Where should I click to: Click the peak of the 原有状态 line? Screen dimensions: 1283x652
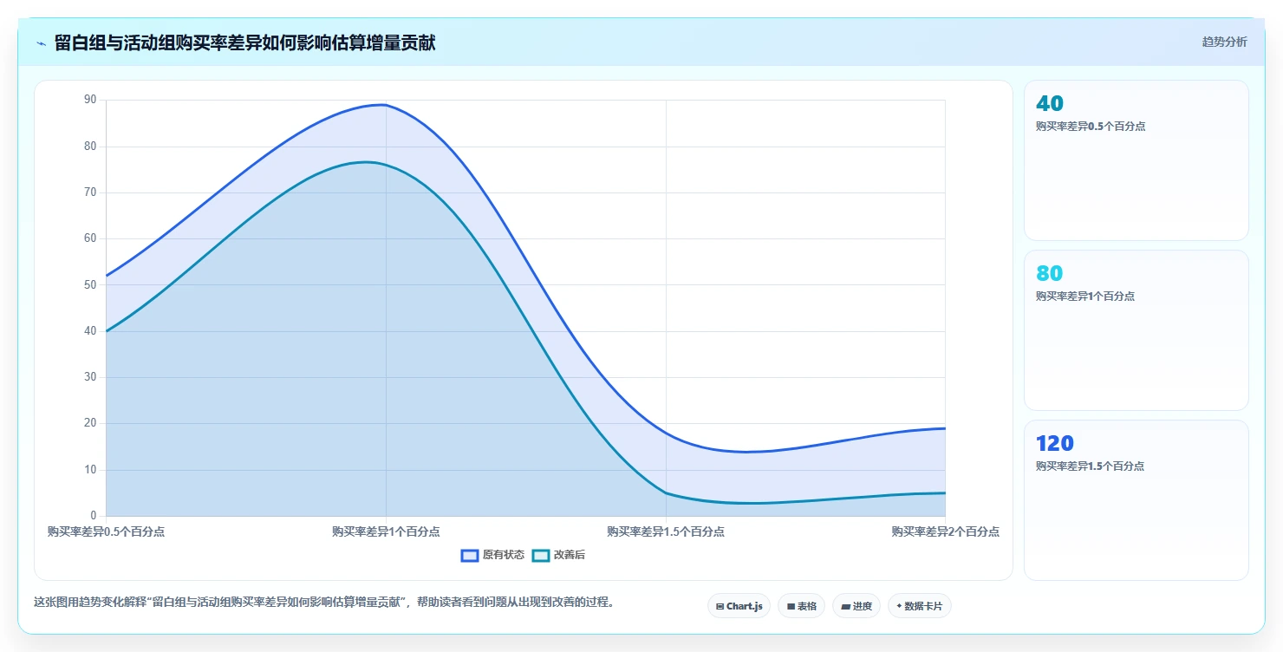coord(382,105)
